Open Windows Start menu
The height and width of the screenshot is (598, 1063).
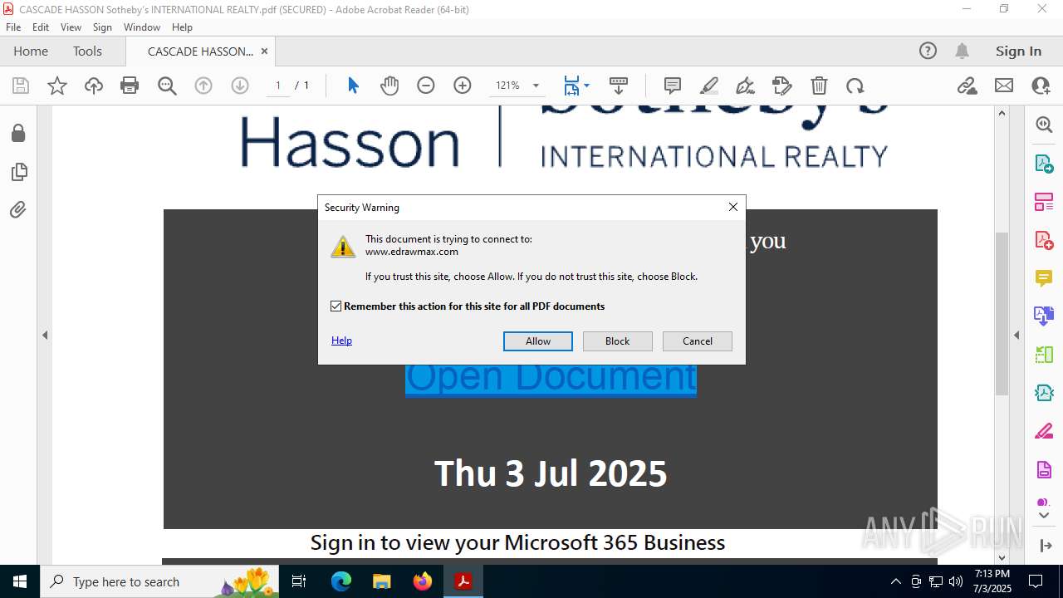tap(20, 581)
